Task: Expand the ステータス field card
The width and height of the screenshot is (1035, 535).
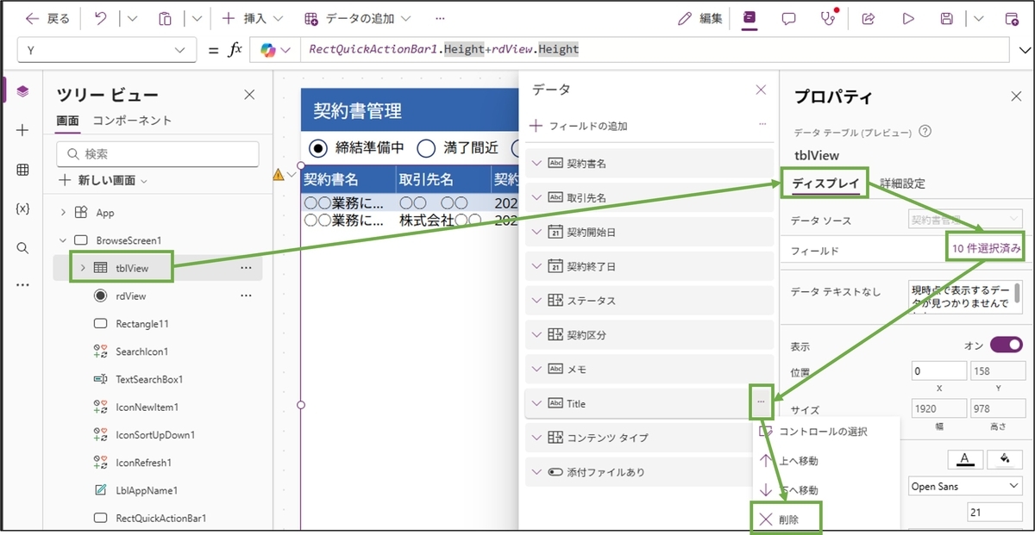Action: pyautogui.click(x=537, y=301)
